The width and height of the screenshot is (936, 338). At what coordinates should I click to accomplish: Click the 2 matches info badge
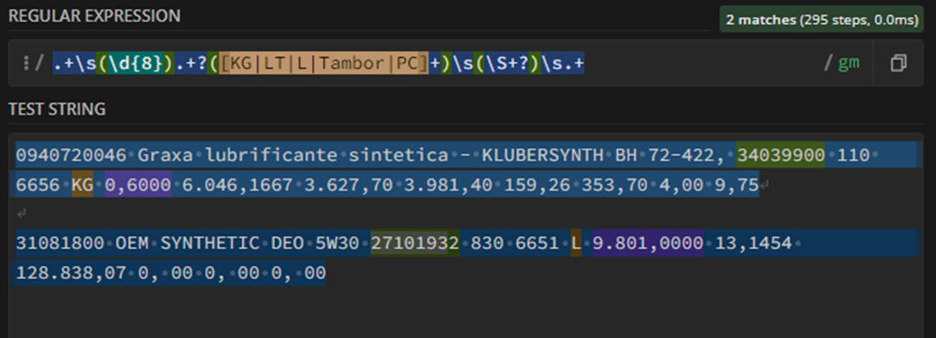coord(822,20)
